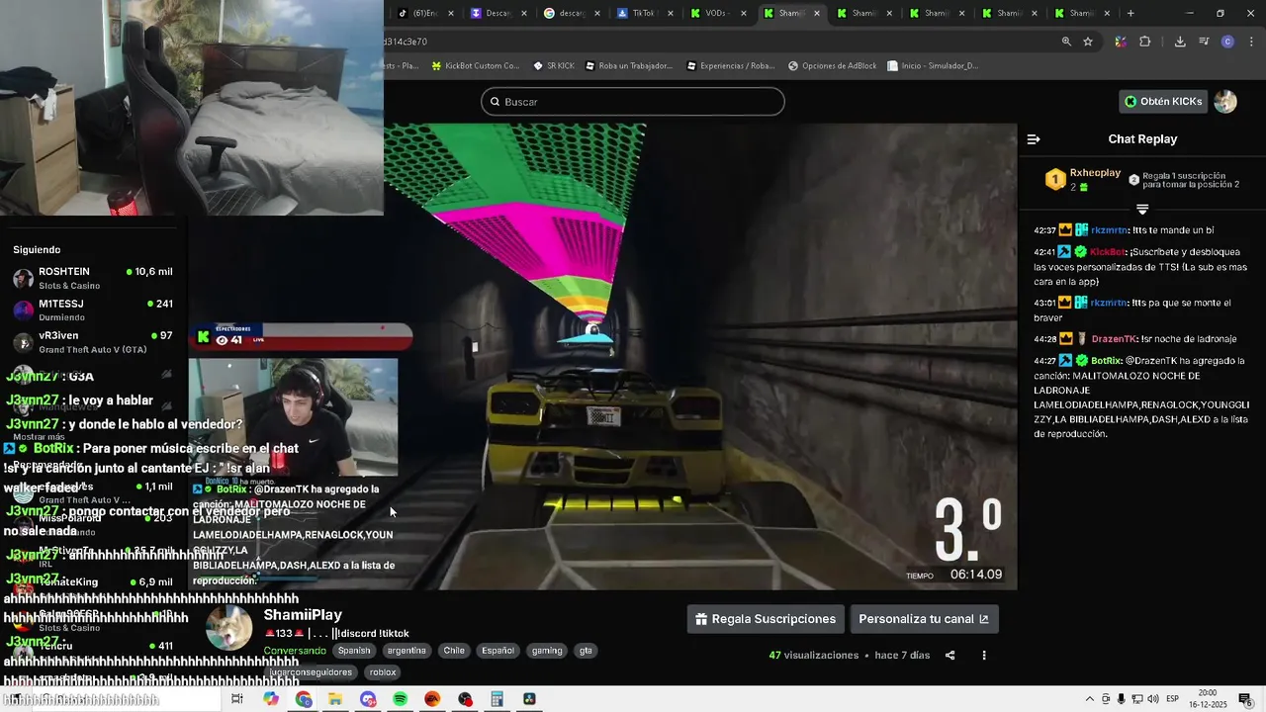Show hidden system tray icons
The height and width of the screenshot is (712, 1266).
coord(1090,699)
